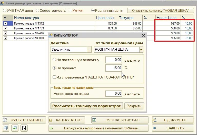
Task: Click the Увеличить action field
Action: (69, 50)
